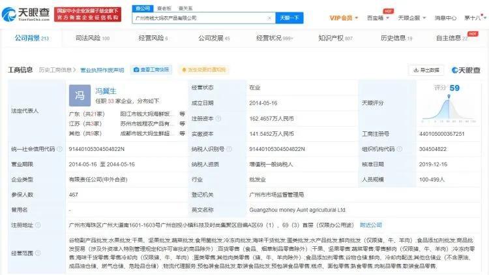
Task: Click the 附近公司 link
Action: tap(371, 225)
